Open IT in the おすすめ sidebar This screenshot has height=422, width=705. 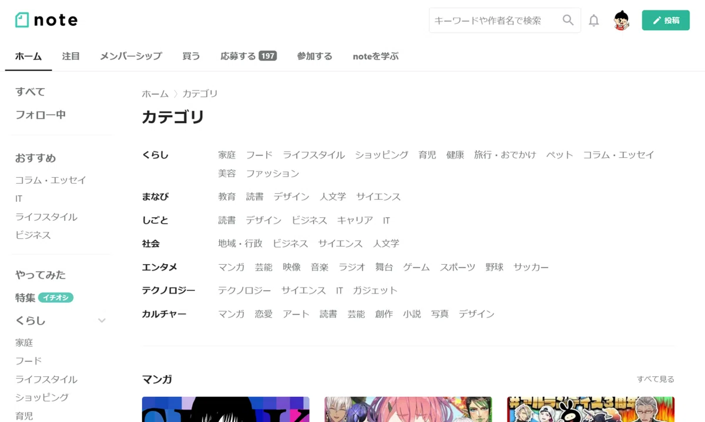pyautogui.click(x=19, y=199)
